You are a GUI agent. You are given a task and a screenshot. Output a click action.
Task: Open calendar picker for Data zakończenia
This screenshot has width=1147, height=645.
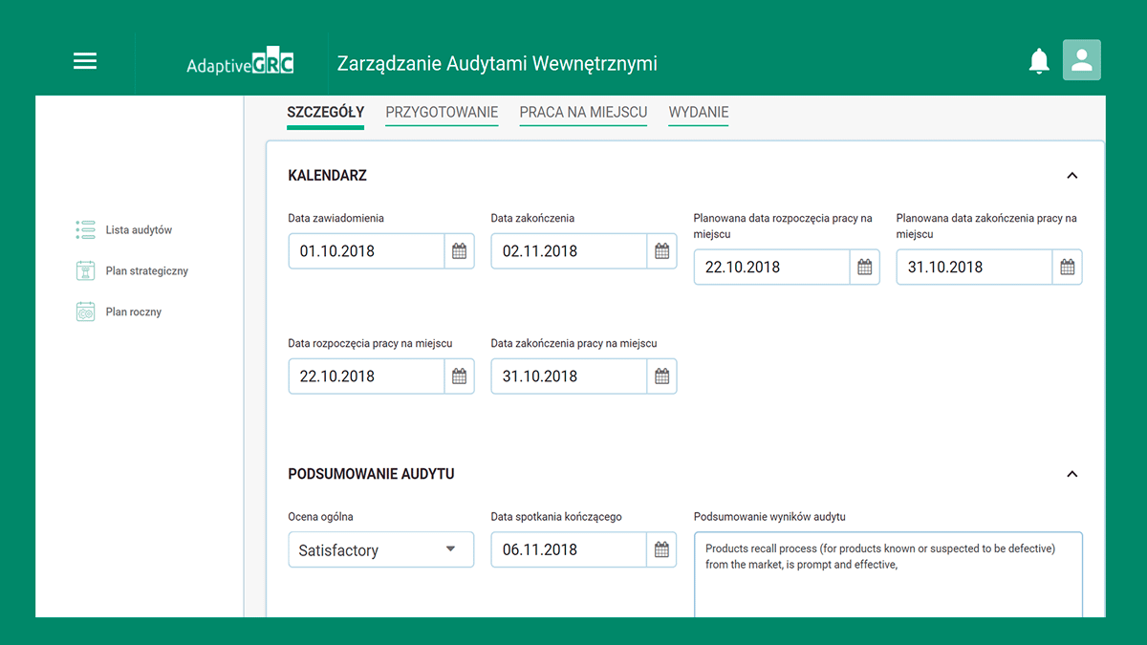click(662, 251)
